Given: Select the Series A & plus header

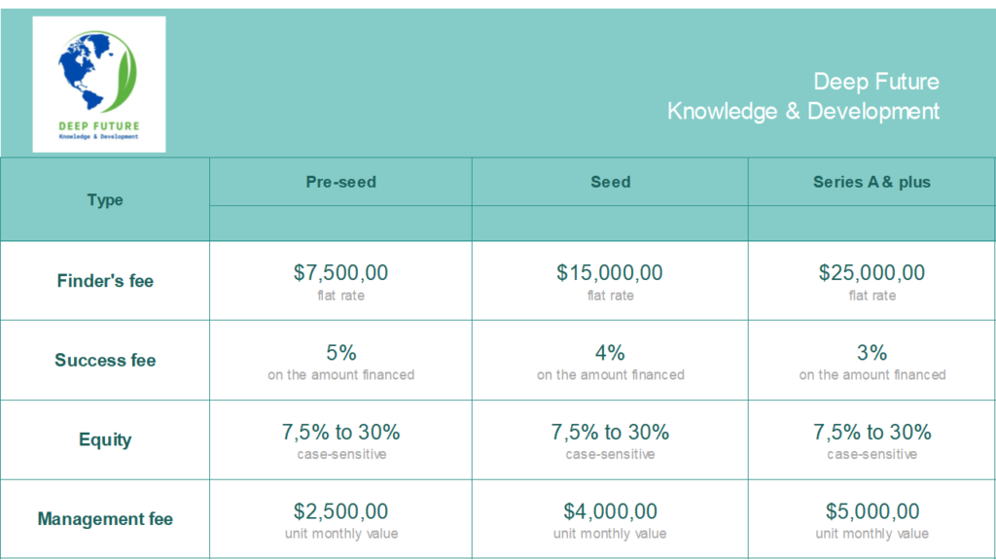Looking at the screenshot, I should click(871, 182).
